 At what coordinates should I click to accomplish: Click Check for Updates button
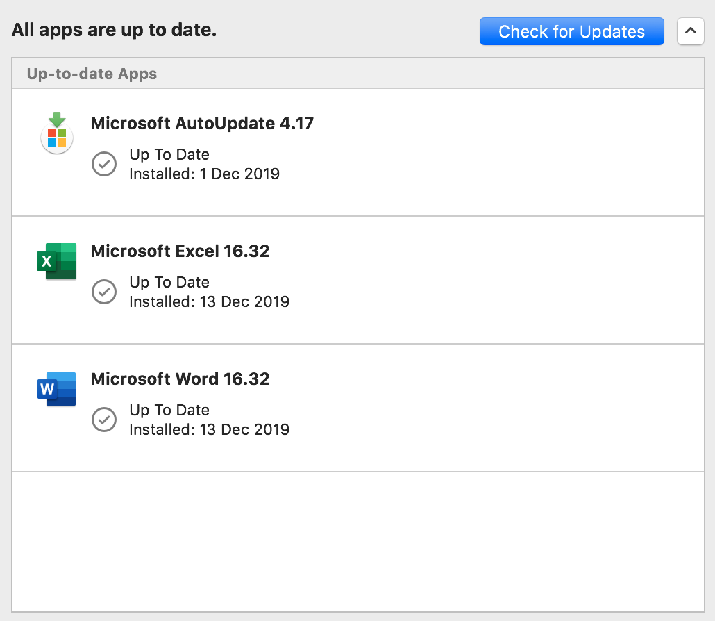(571, 31)
